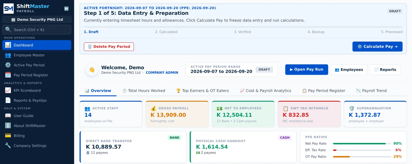The height and width of the screenshot is (164, 412).
Task: Click the Calculate Pay button
Action: click(x=377, y=47)
